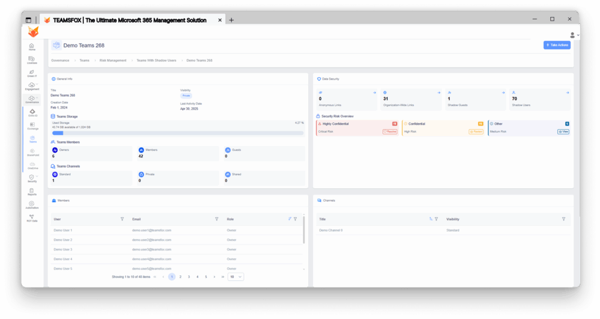600x319 pixels.
Task: Open the browser tab actions menu
Action: point(28,20)
